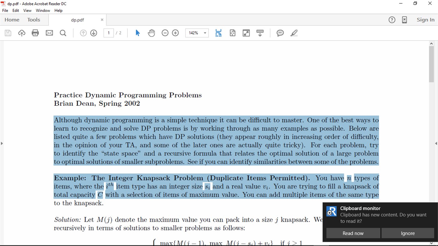This screenshot has width=438, height=246.
Task: Email the PDF as attachment
Action: click(x=49, y=33)
